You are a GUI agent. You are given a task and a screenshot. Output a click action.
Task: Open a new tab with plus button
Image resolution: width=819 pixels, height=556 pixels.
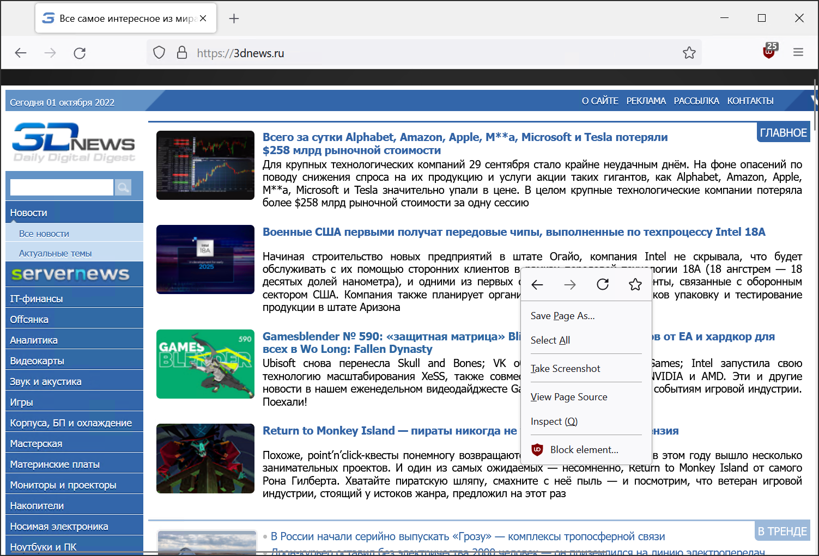coord(234,19)
